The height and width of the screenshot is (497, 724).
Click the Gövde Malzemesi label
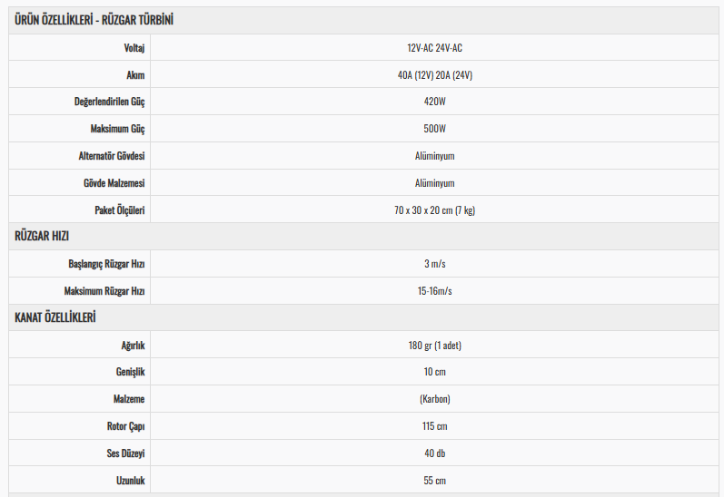pos(114,183)
